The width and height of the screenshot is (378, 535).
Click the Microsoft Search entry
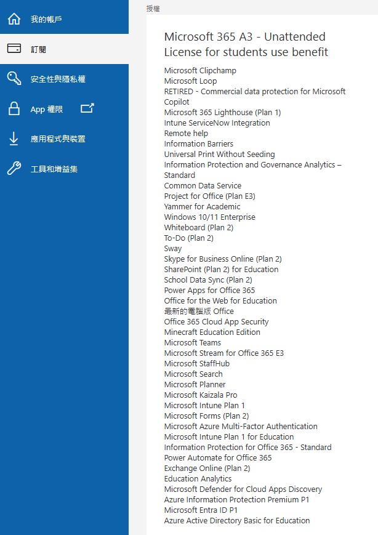click(193, 374)
